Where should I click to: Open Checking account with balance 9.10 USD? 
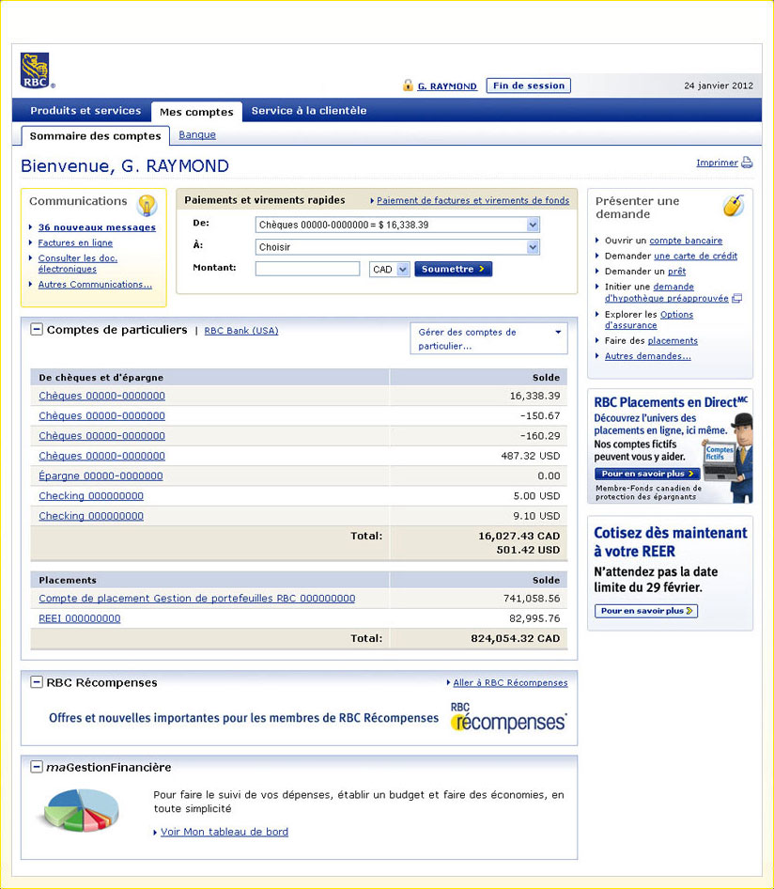click(x=91, y=516)
